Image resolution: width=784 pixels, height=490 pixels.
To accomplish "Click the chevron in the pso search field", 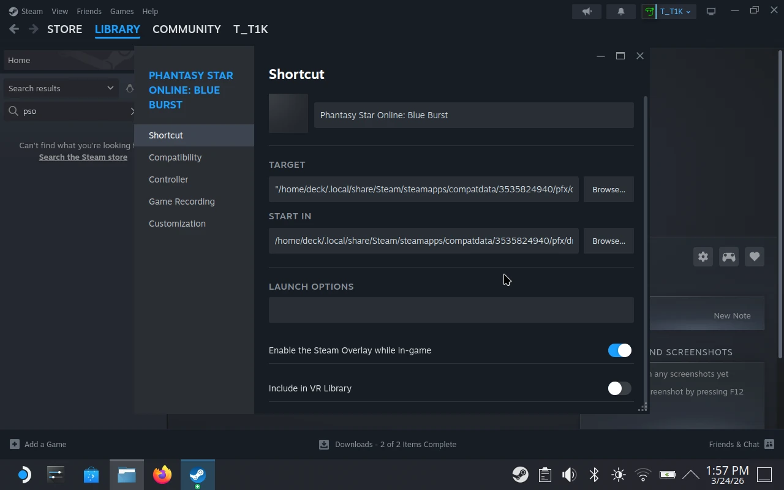I will tap(132, 111).
